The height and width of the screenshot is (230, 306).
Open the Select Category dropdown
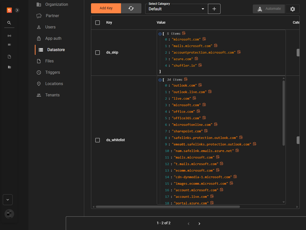click(176, 9)
